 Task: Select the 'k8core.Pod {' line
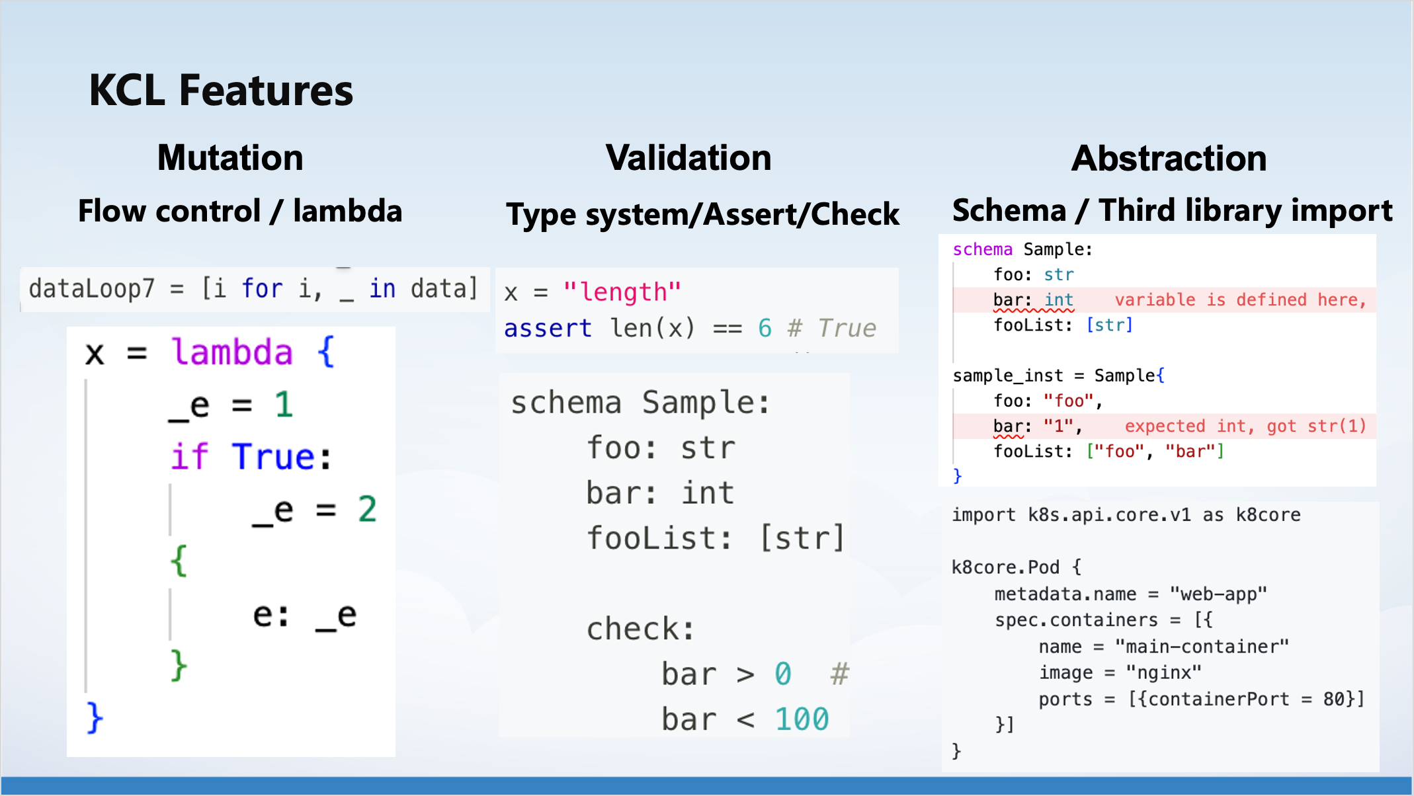[x=1017, y=567]
